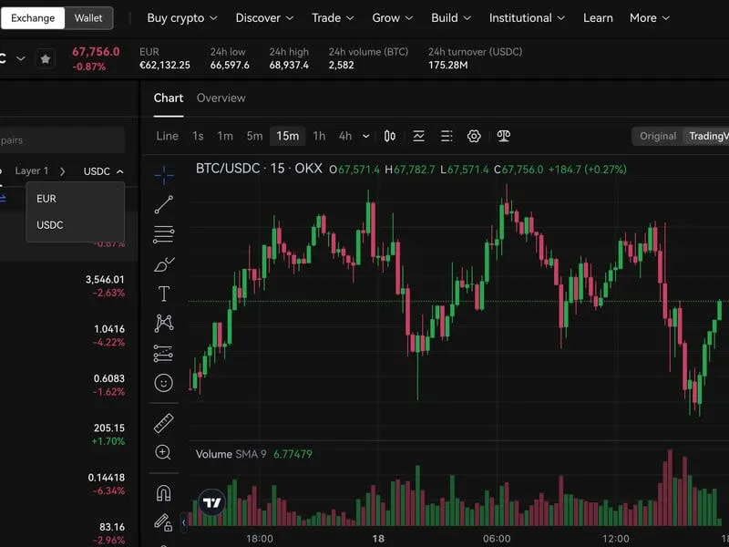729x547 pixels.
Task: Switch to the Overview tab
Action: [x=221, y=98]
